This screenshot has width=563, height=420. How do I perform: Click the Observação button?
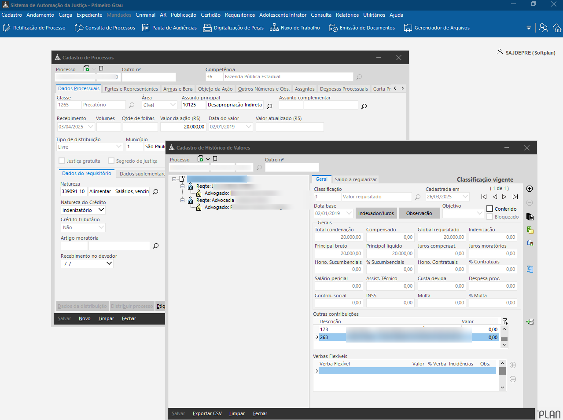click(x=419, y=213)
